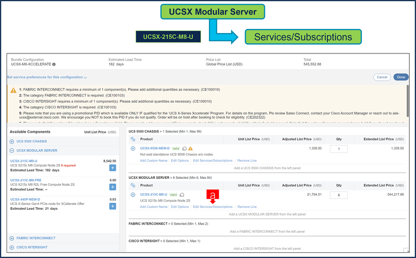The height and width of the screenshot is (258, 416).
Task: Click the Qty field showing 6 for UCSX-215C-M8-U
Action: click(339, 195)
